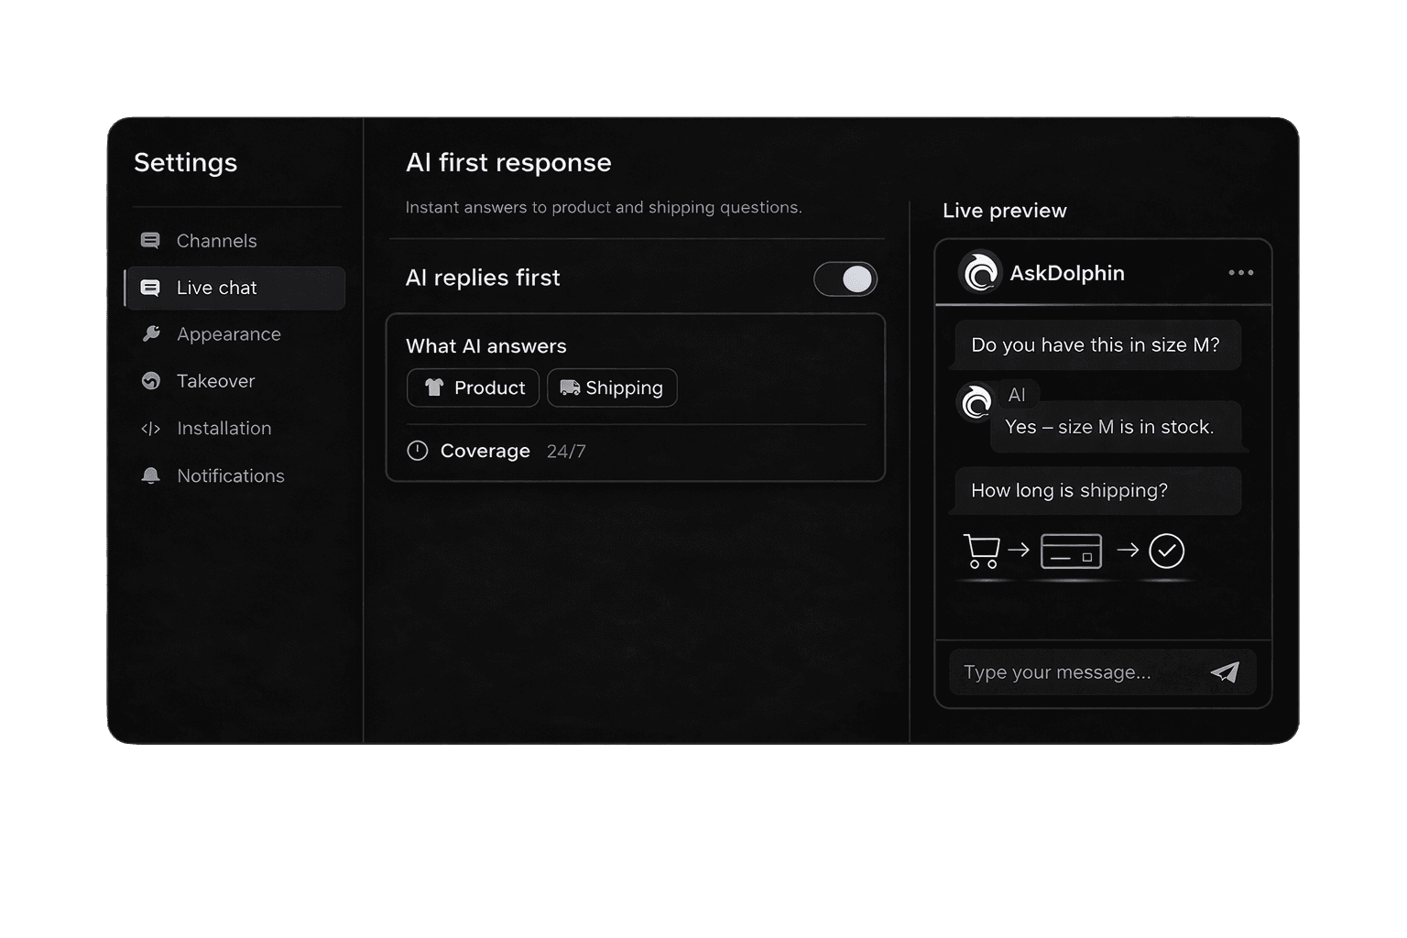Click the Notifications bell icon
The height and width of the screenshot is (938, 1407).
click(150, 475)
